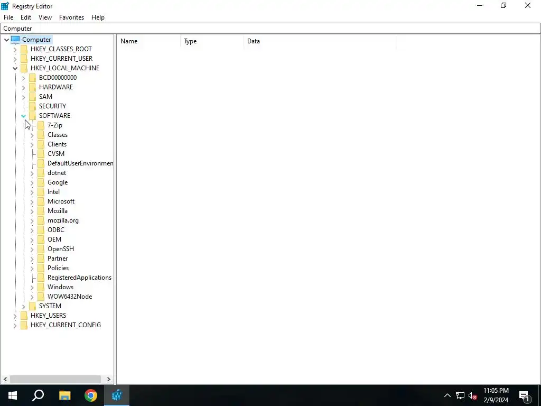Click the SAM folder icon
Viewport: 541px width, 406px height.
tap(32, 97)
